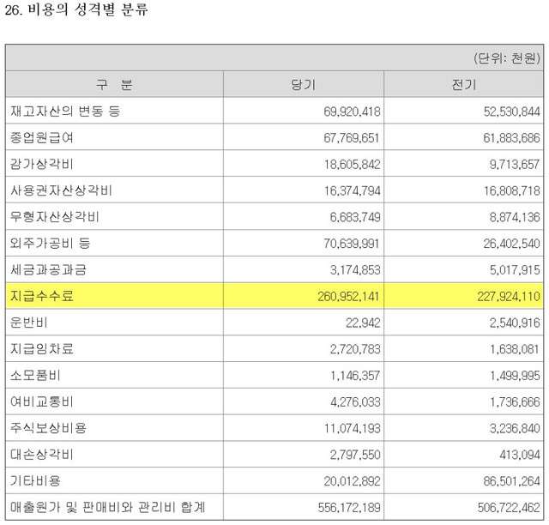Screen dimensions: 549x525
Task: Select the '주식보상비용' row label
Action: coord(48,428)
